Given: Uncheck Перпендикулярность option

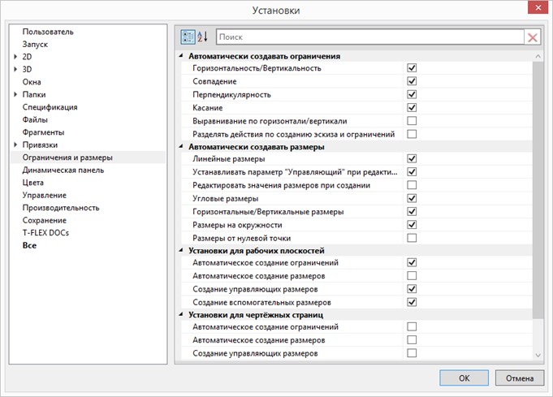Looking at the screenshot, I should point(412,94).
